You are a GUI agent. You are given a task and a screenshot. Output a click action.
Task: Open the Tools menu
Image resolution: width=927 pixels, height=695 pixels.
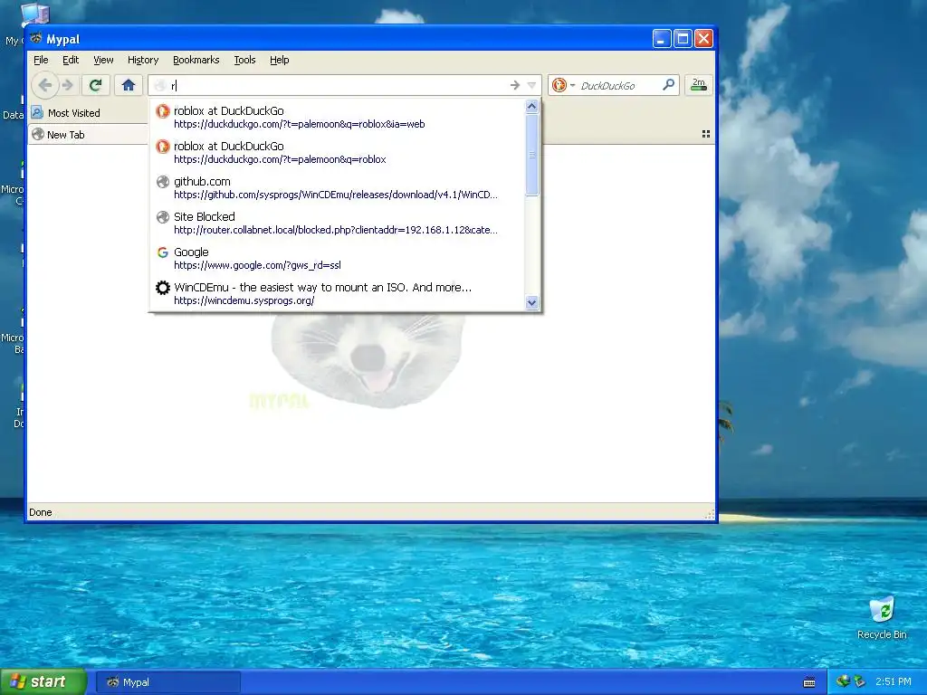[244, 60]
